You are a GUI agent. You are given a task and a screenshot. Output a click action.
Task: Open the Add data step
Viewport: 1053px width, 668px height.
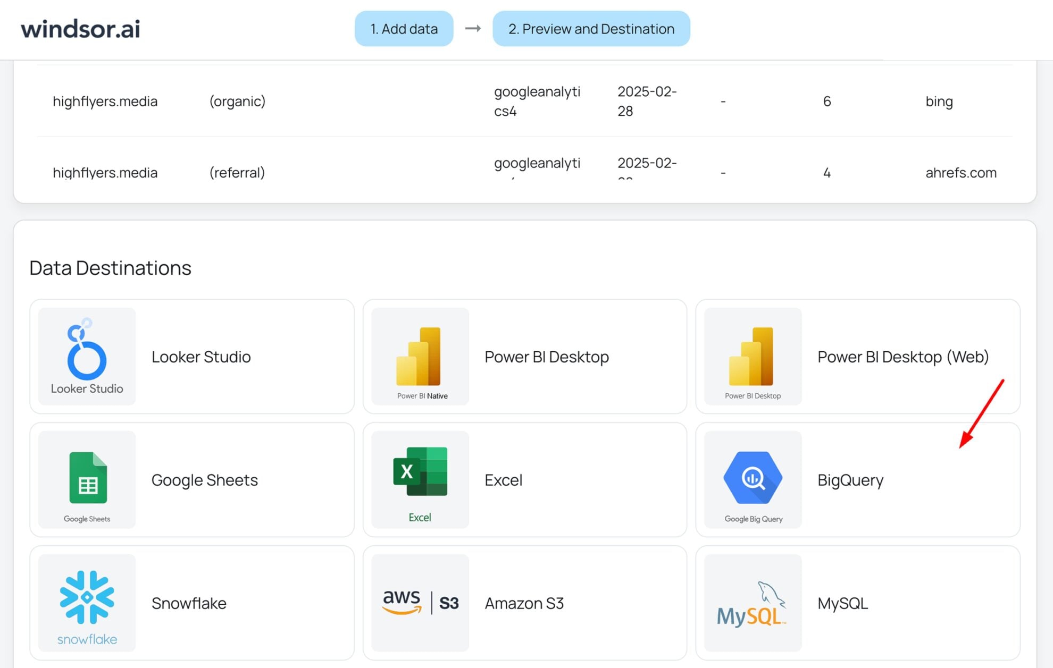pyautogui.click(x=404, y=29)
